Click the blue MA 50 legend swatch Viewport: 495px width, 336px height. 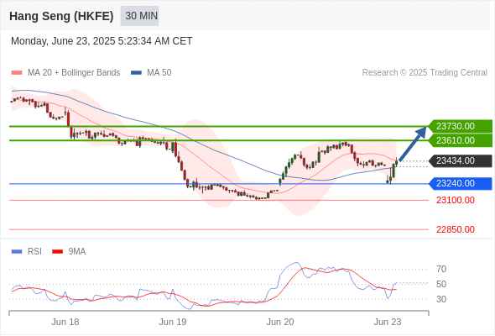[136, 73]
